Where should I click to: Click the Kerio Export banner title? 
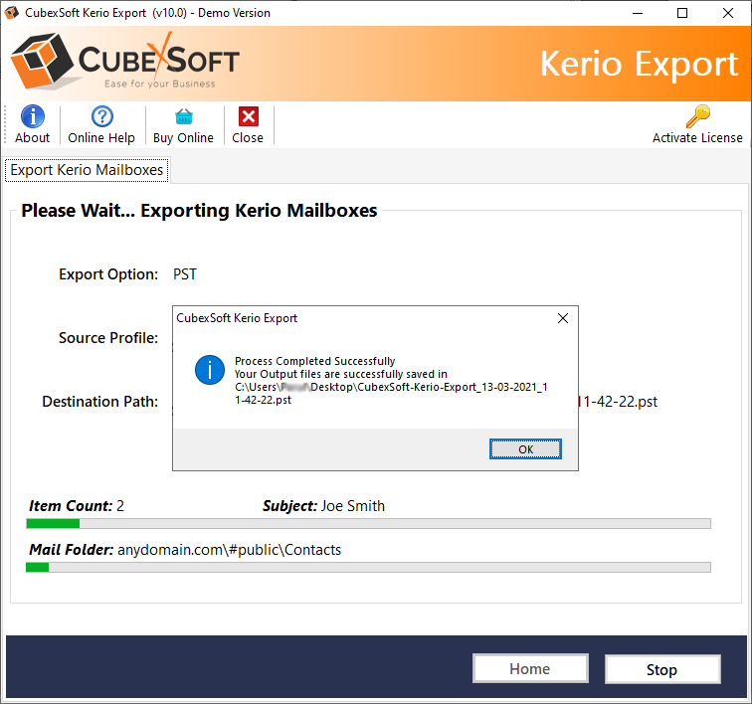click(x=639, y=65)
